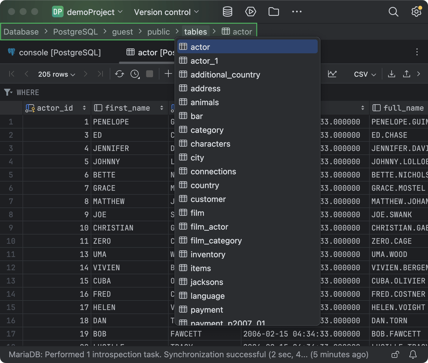The image size is (428, 363).
Task: Click the data import download icon
Action: tap(391, 74)
